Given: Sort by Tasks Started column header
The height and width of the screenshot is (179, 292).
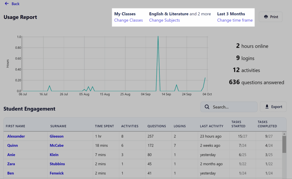Looking at the screenshot, I should pos(238,124).
